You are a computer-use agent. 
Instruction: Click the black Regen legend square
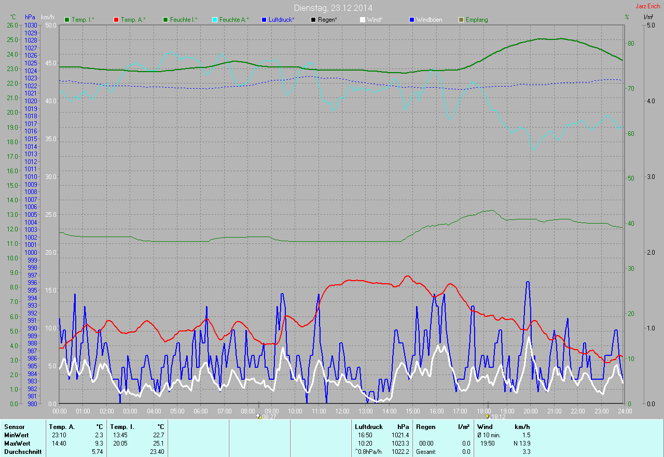pyautogui.click(x=313, y=20)
